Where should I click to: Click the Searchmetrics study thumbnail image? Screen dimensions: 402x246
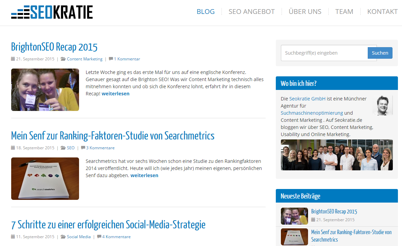tap(45, 178)
